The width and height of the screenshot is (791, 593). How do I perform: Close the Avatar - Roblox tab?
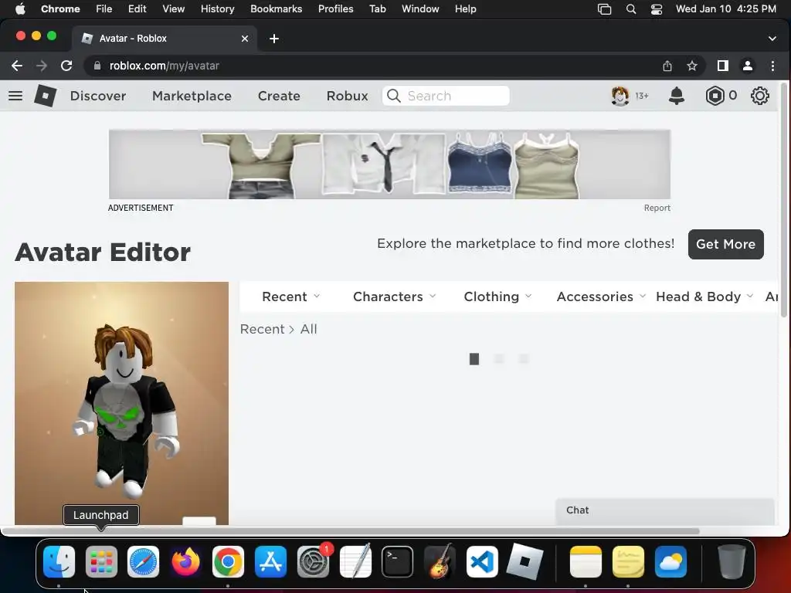click(245, 39)
